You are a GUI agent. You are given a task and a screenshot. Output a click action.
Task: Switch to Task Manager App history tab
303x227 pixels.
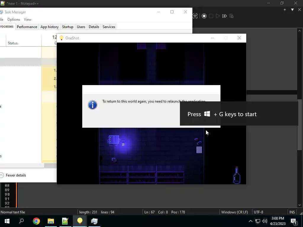click(x=49, y=27)
